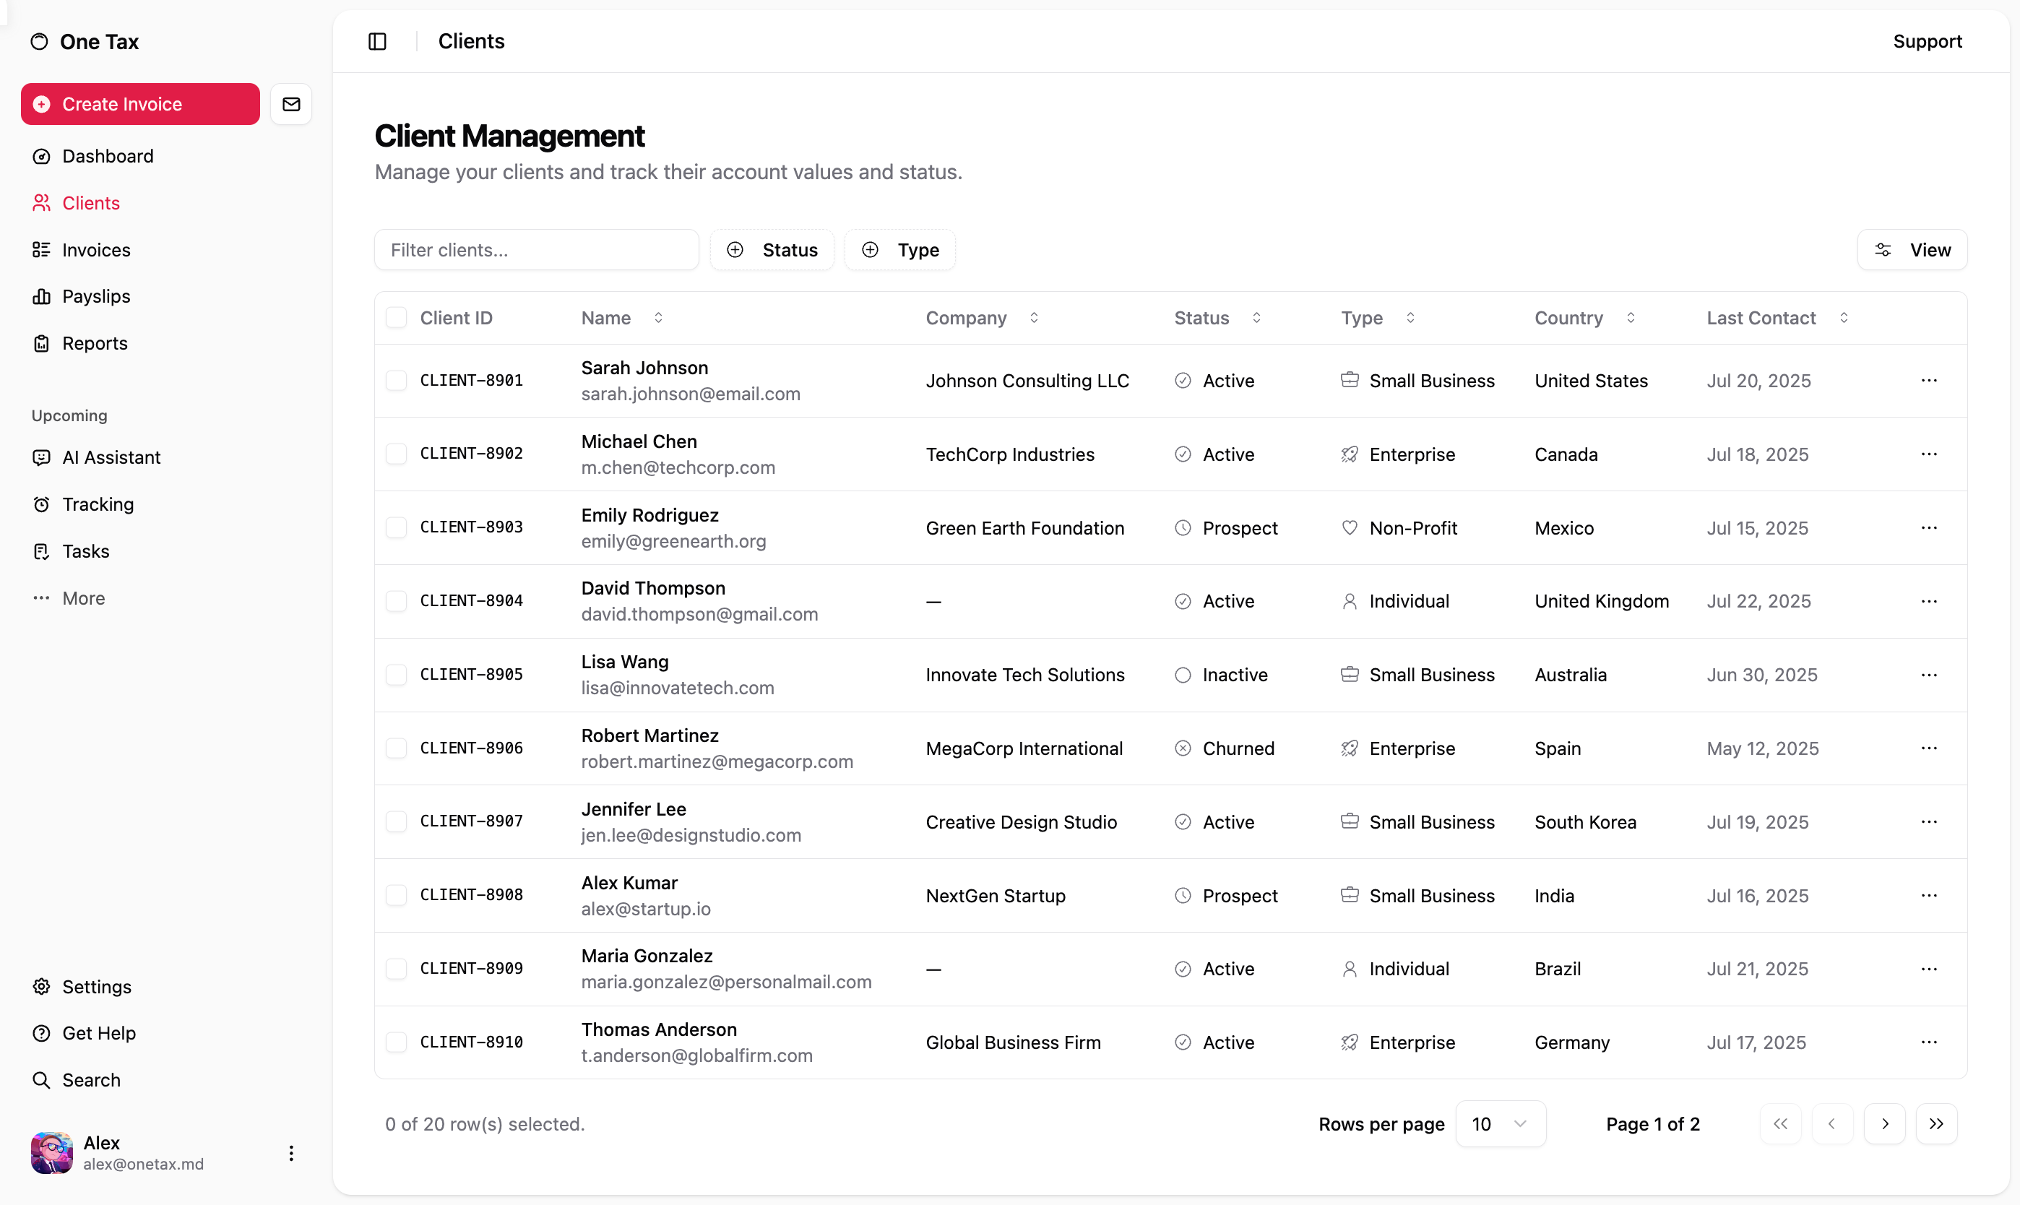The height and width of the screenshot is (1205, 2020).
Task: Open the Status filter dropdown
Action: coord(772,250)
